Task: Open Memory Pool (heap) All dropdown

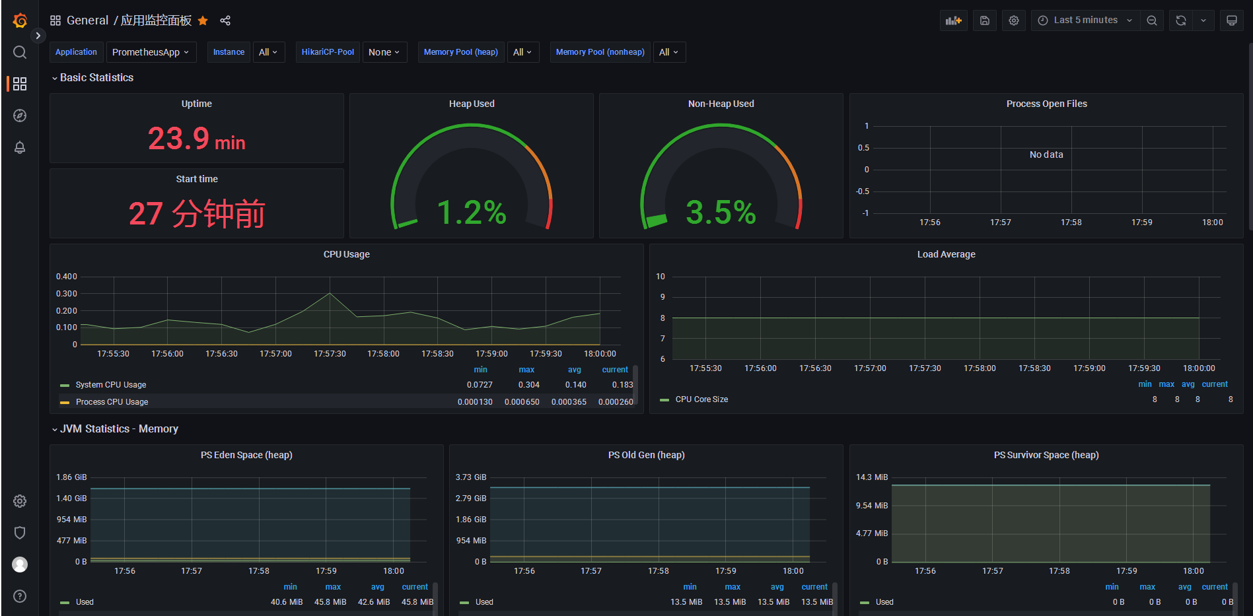Action: 522,52
